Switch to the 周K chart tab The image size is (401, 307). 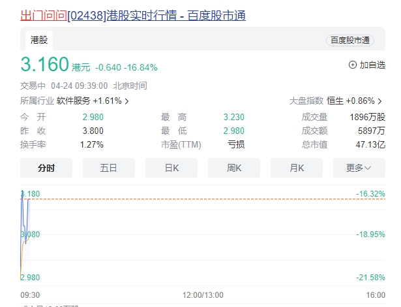pos(234,168)
